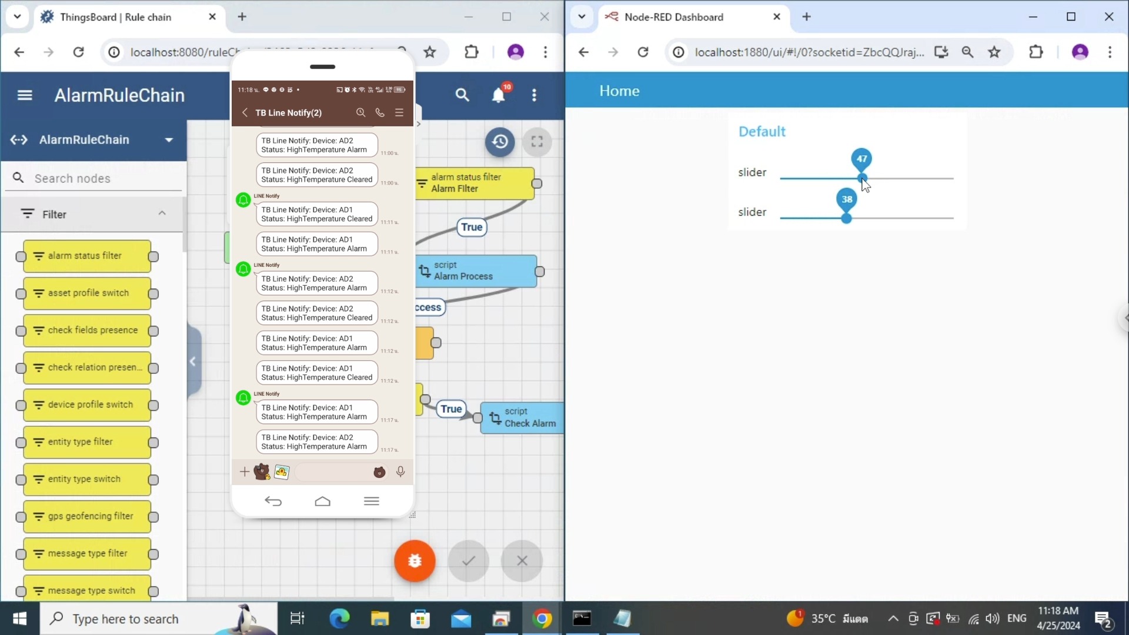Open the tab search dropdown in Node-RED window
Image resolution: width=1129 pixels, height=635 pixels.
pos(582,16)
